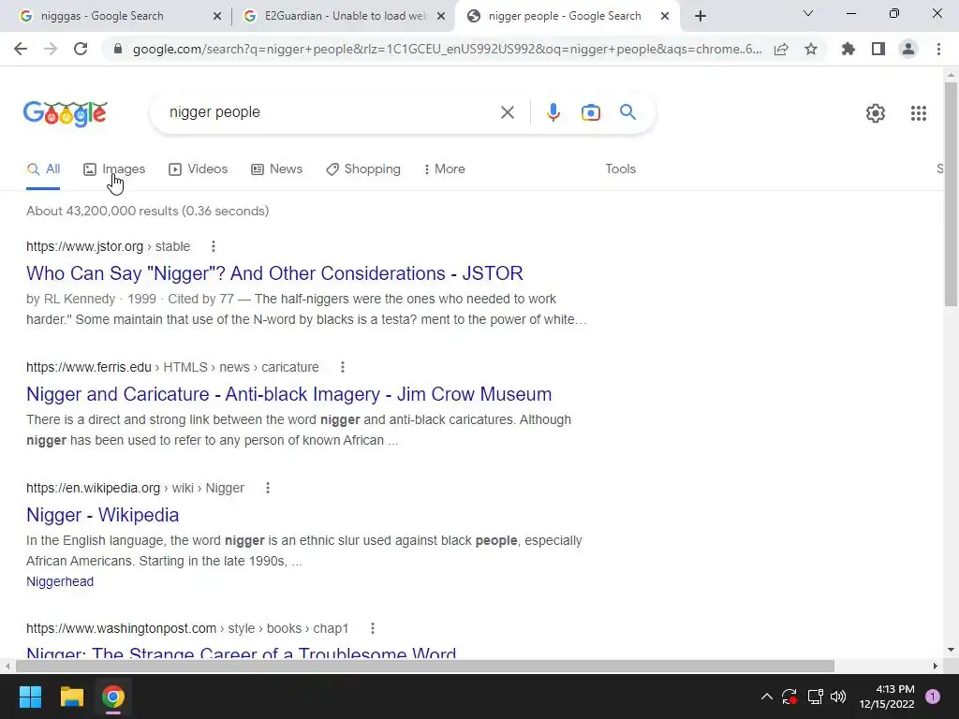The width and height of the screenshot is (959, 719).
Task: Click the scroll left arrow
Action: tap(7, 666)
